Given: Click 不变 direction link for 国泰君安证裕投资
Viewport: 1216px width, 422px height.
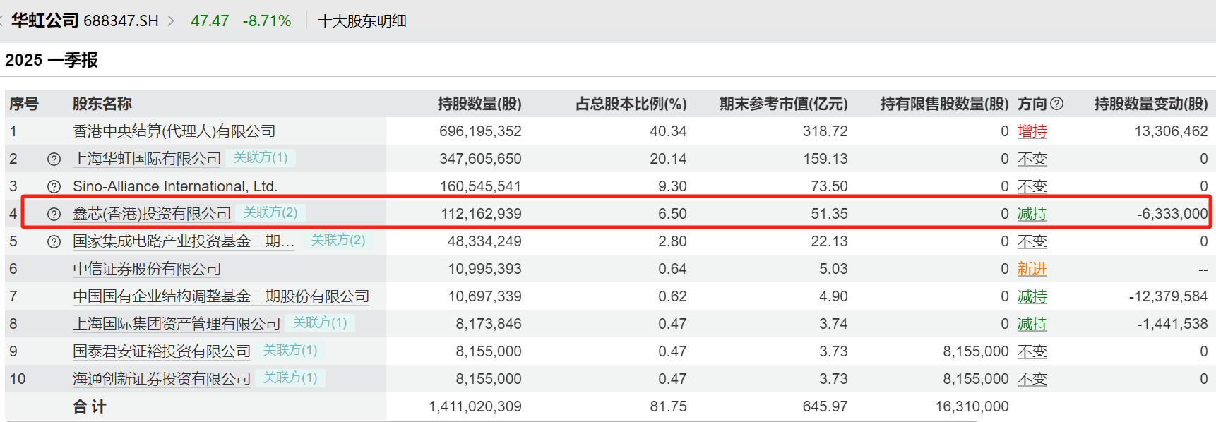Looking at the screenshot, I should (x=1032, y=351).
